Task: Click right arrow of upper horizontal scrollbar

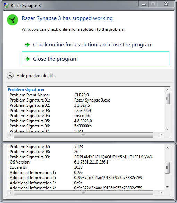Action: tap(161, 135)
